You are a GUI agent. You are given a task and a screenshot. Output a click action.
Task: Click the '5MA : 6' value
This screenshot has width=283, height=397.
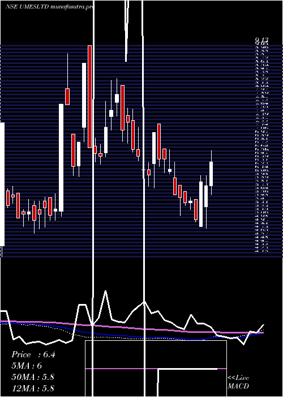click(27, 366)
